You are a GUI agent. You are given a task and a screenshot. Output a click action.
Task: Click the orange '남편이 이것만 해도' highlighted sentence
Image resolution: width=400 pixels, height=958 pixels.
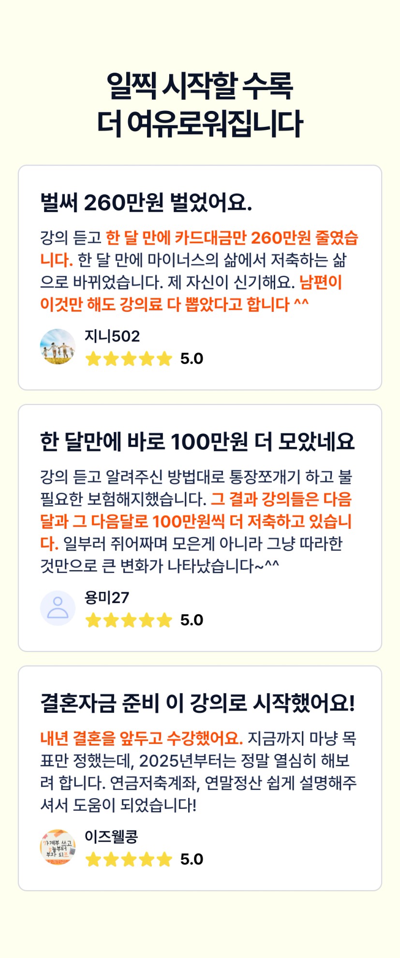point(174,305)
